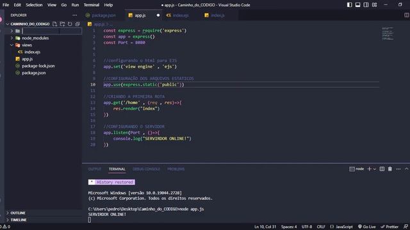Change the CRLF end of line sequence
410x230 pixels.
pos(321,227)
